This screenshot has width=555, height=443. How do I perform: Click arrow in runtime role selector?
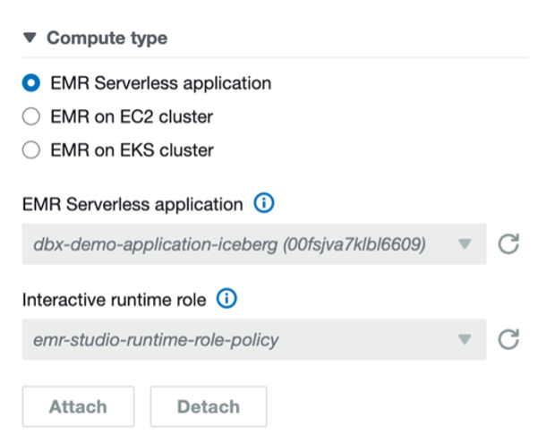[464, 339]
